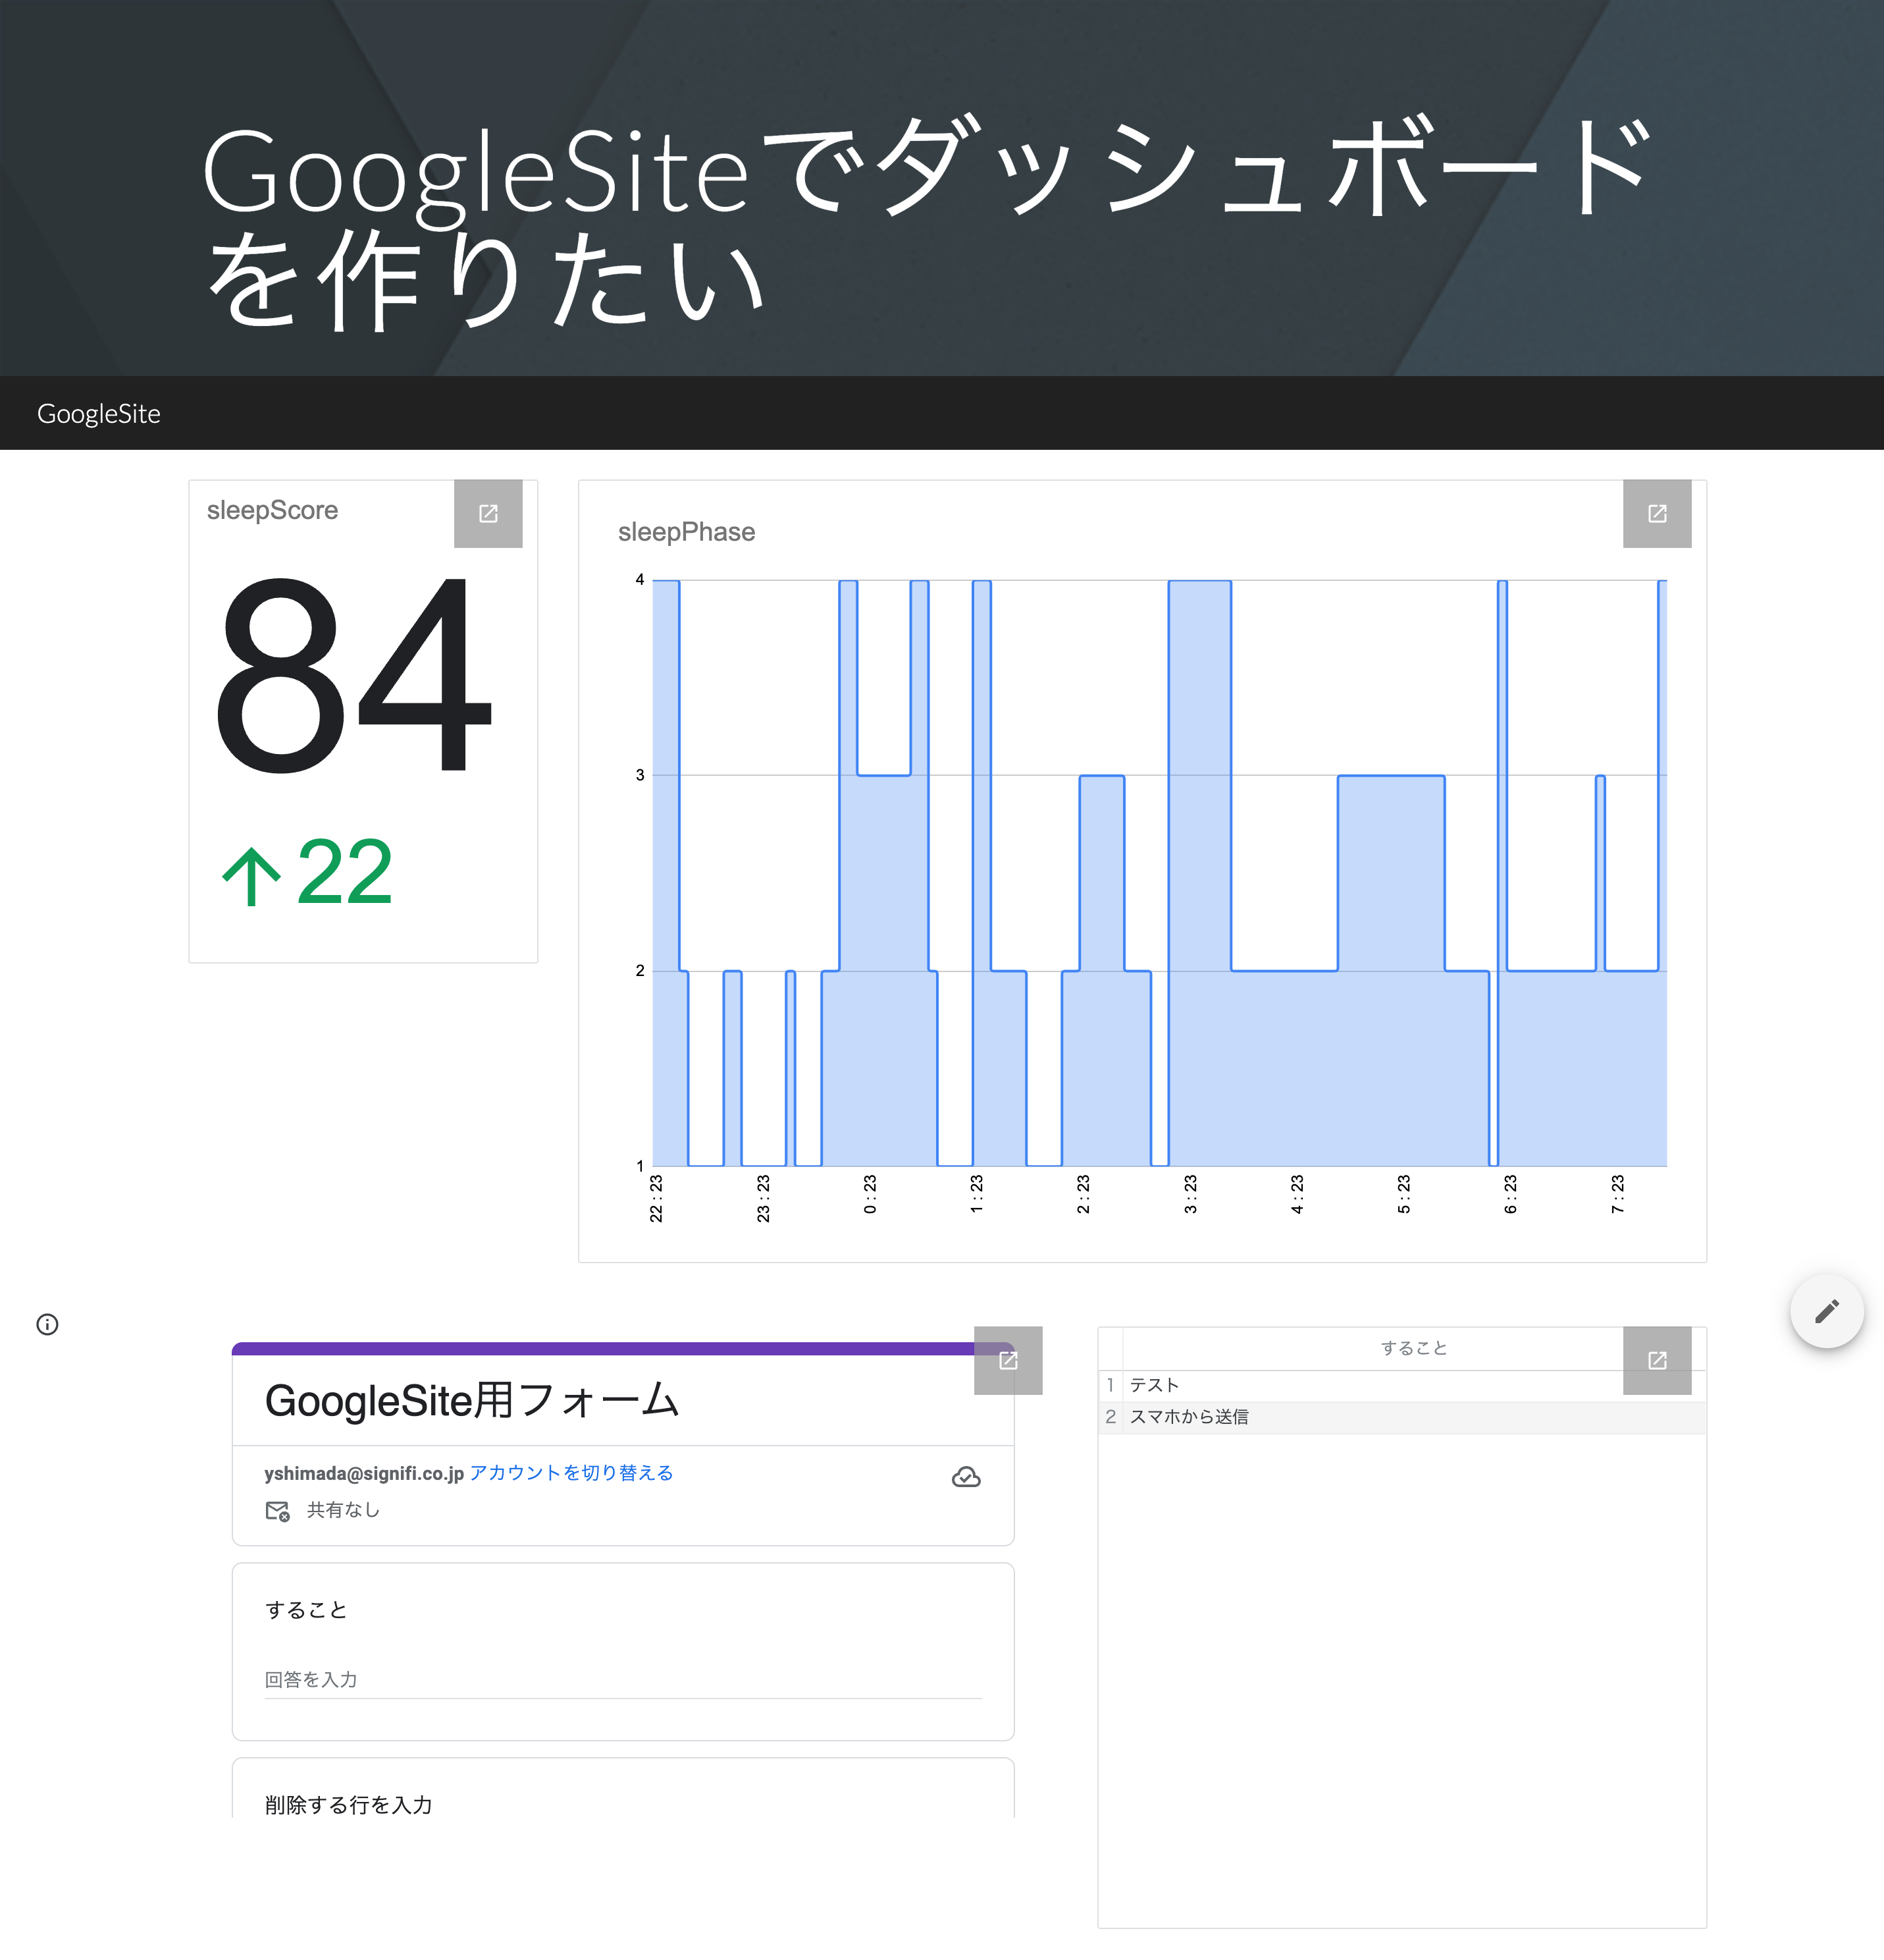
Task: Click the GoogleSite navigation title
Action: coord(99,413)
